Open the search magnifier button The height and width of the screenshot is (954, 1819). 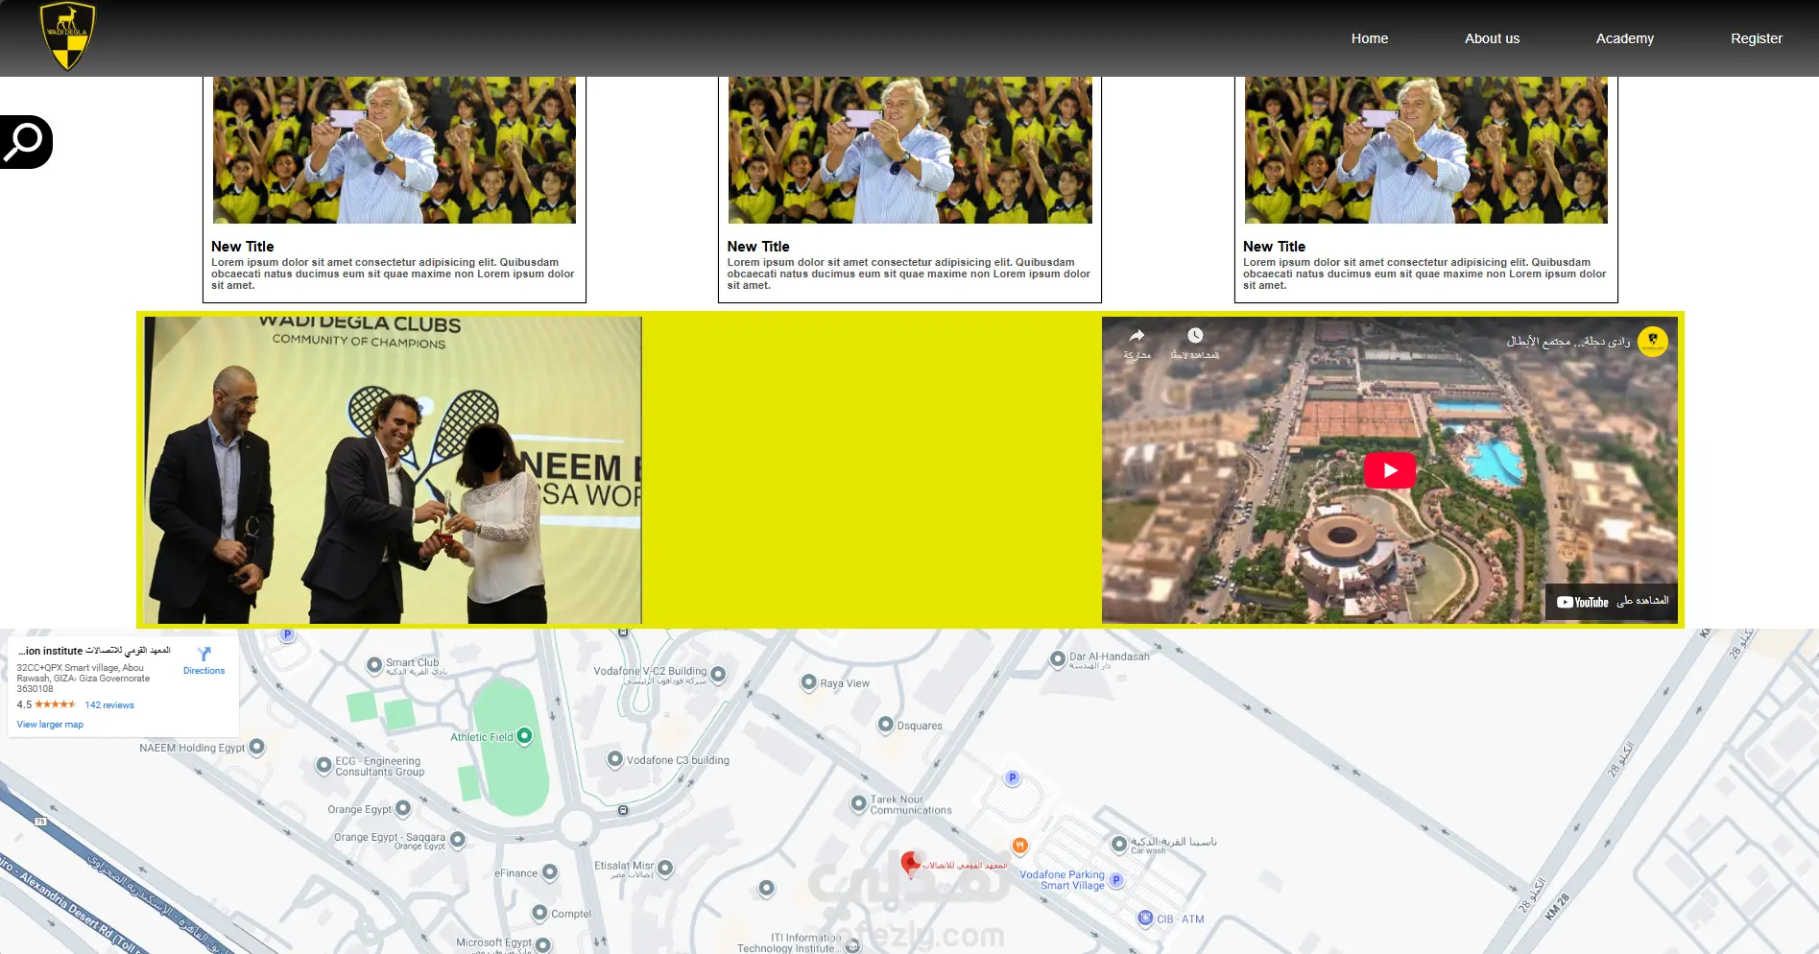[x=26, y=142]
